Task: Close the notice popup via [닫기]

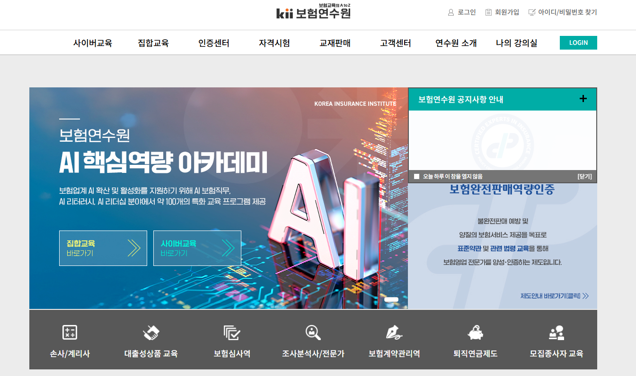Action: (584, 176)
